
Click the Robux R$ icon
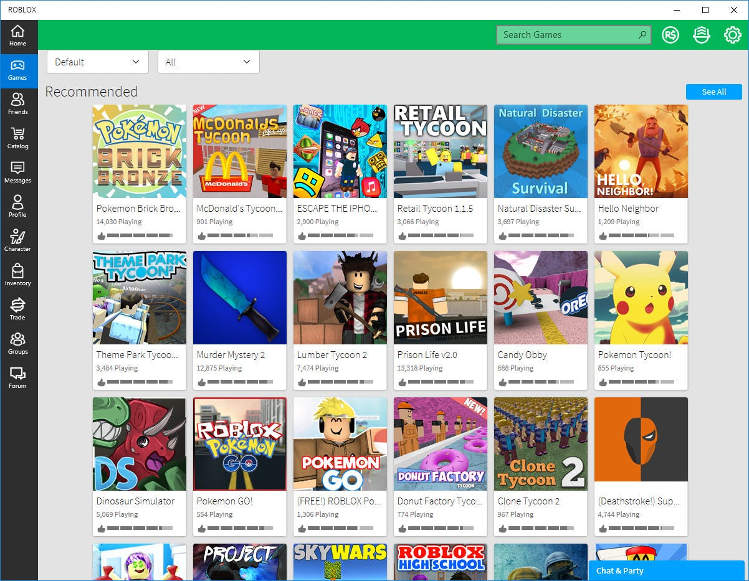click(x=670, y=35)
